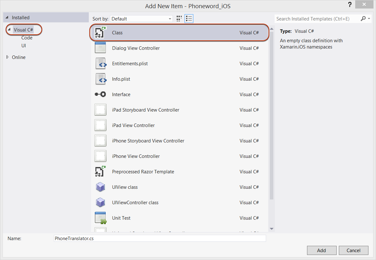Screen dimensions: 376x260
Task: Switch to small icons view
Action: click(x=179, y=19)
